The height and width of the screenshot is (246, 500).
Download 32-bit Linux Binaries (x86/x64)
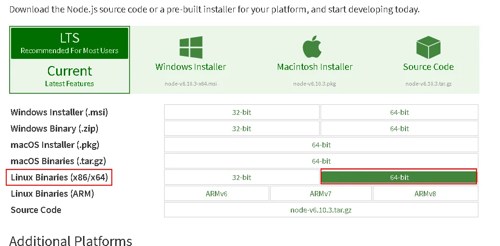(x=242, y=177)
